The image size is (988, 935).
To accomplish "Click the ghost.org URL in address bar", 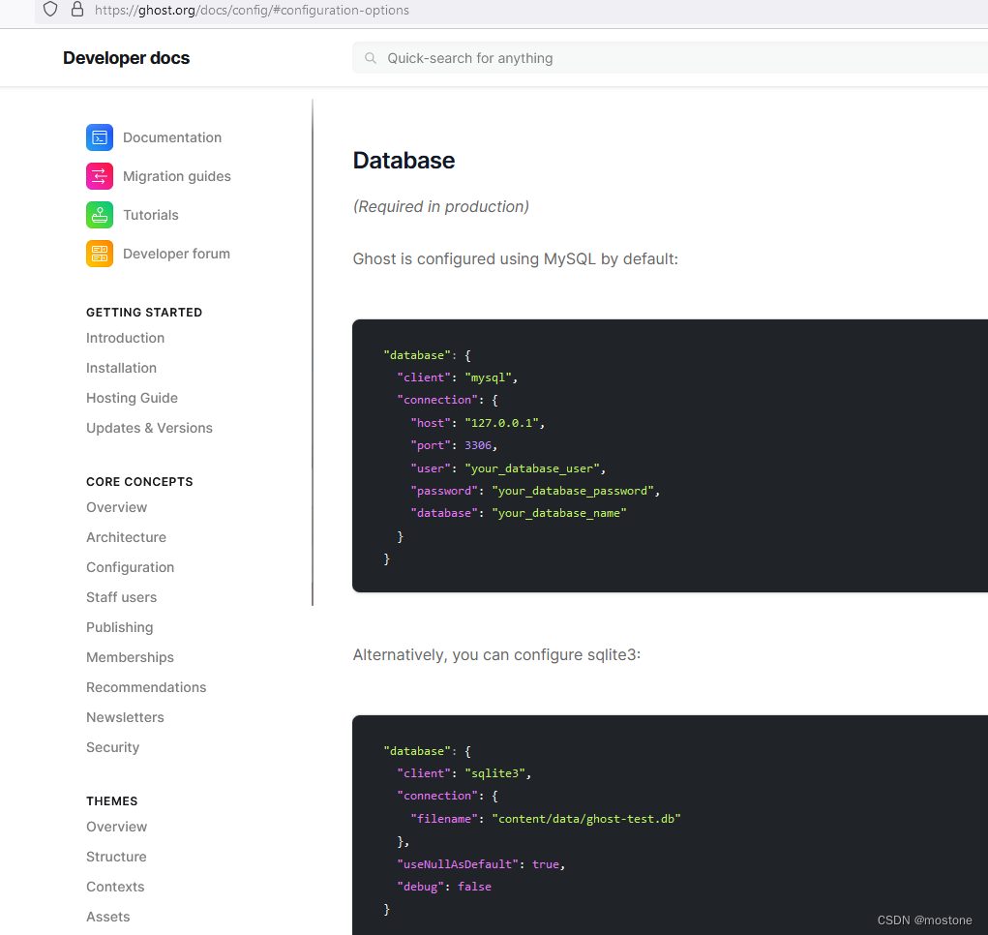I will tap(252, 11).
